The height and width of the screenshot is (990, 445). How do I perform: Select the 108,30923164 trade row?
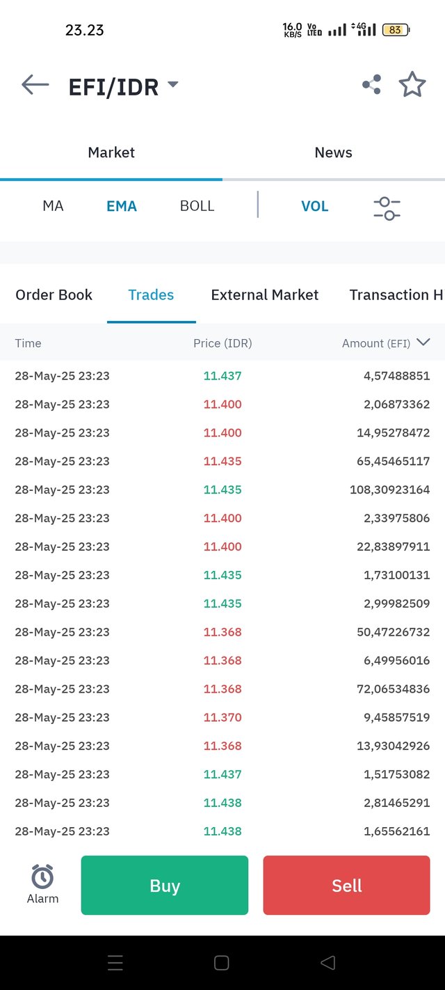click(x=222, y=489)
